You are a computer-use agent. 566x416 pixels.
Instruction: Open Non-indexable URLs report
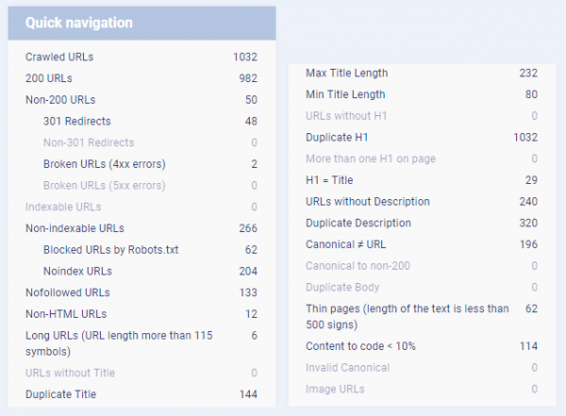point(75,228)
